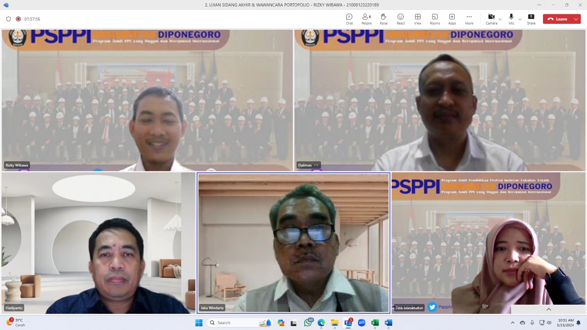Expand Mic device options arrow
This screenshot has width=587, height=330.
click(x=520, y=19)
